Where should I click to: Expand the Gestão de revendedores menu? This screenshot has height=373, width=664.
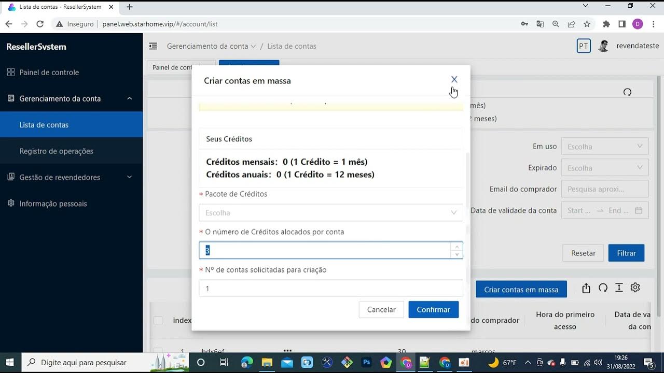click(71, 177)
